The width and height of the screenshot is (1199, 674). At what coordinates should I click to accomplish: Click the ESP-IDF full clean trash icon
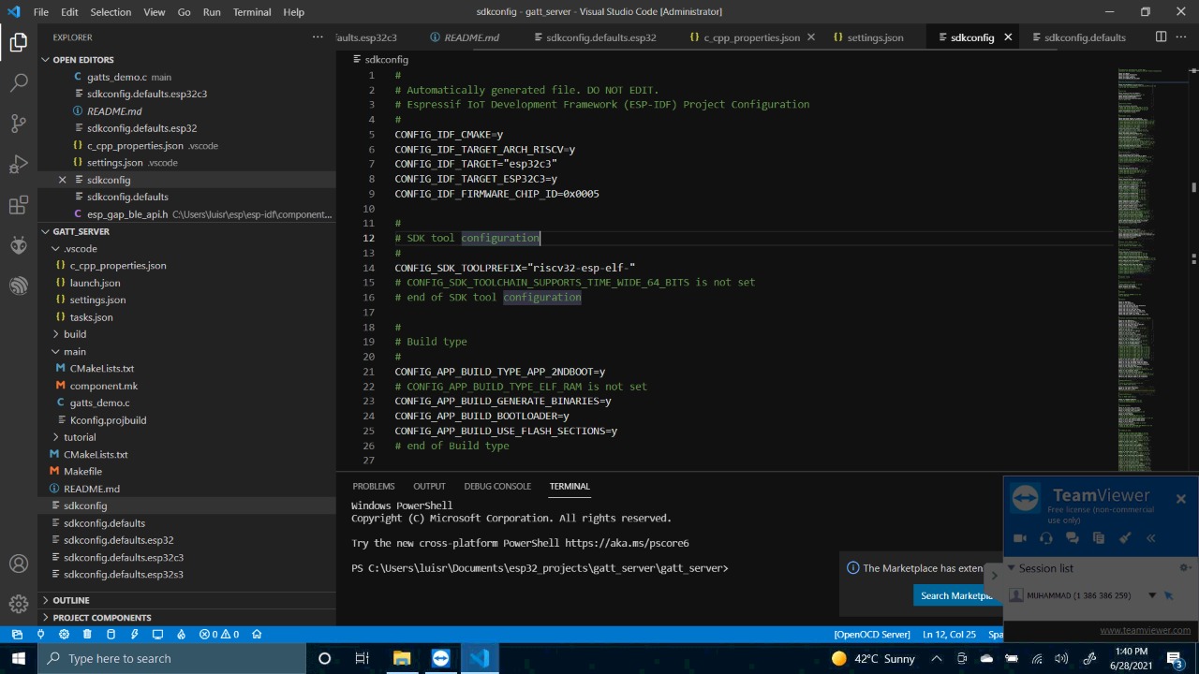click(87, 634)
